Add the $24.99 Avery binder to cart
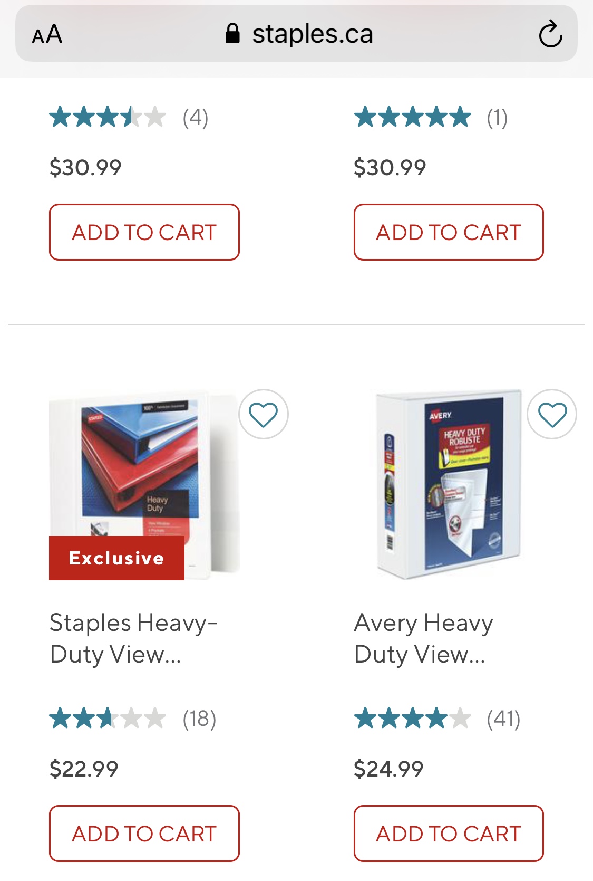Image resolution: width=593 pixels, height=881 pixels. (449, 834)
